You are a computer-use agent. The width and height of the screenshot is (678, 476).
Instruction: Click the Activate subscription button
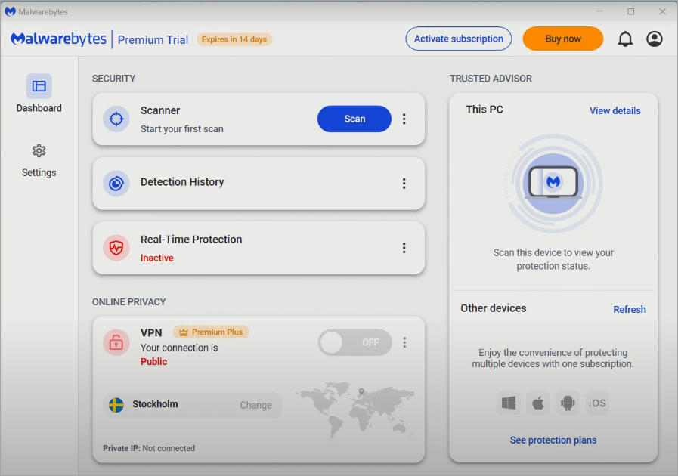458,39
